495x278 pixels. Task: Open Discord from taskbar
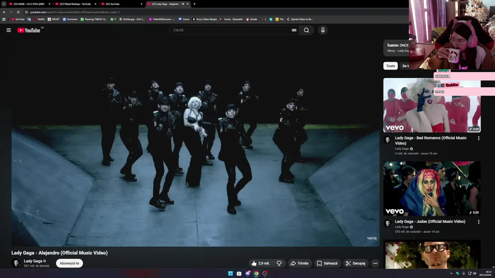247,273
